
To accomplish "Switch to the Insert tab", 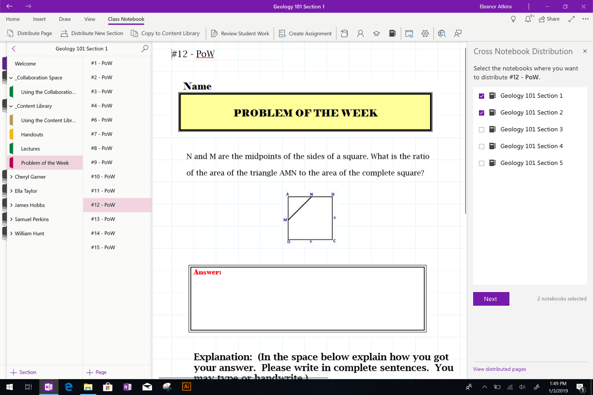I will point(39,19).
